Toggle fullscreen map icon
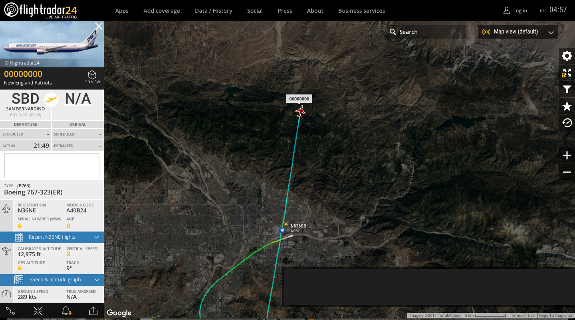This screenshot has height=320, width=575. coord(567,73)
